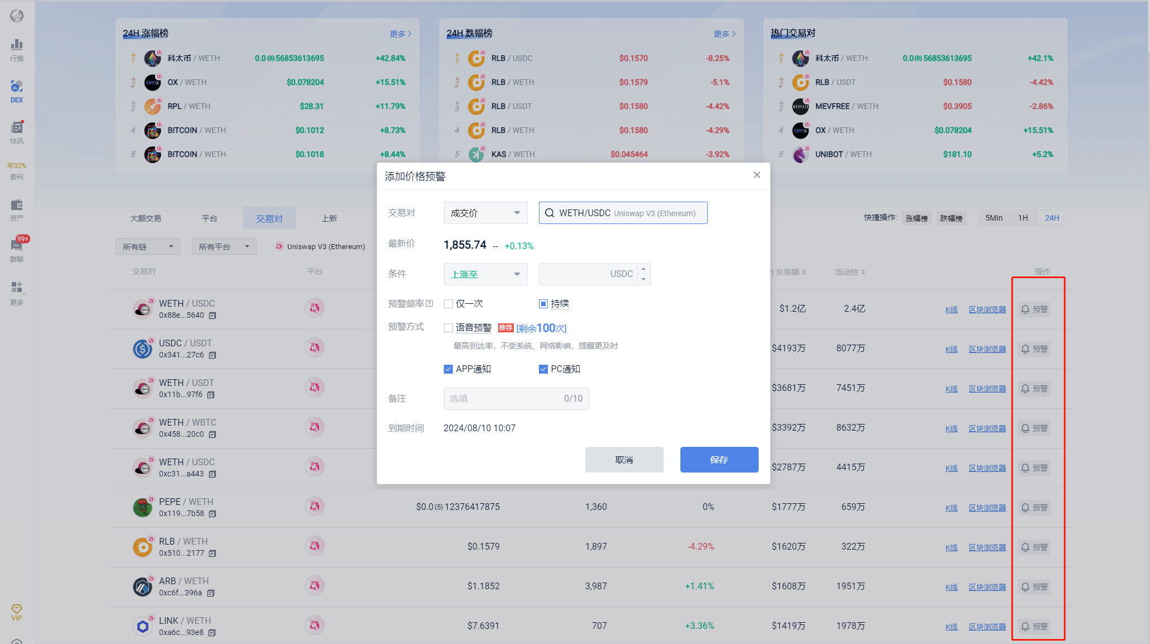1150x644 pixels.
Task: Open the 所有链 chain filter dropdown
Action: point(148,246)
